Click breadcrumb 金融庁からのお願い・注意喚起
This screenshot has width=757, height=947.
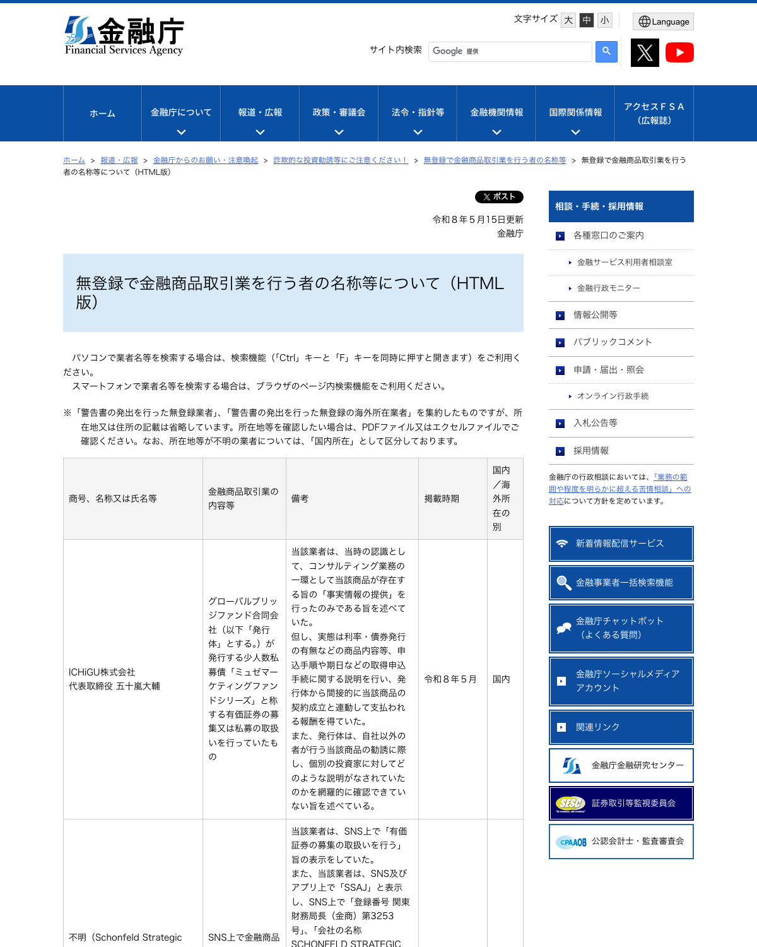206,160
